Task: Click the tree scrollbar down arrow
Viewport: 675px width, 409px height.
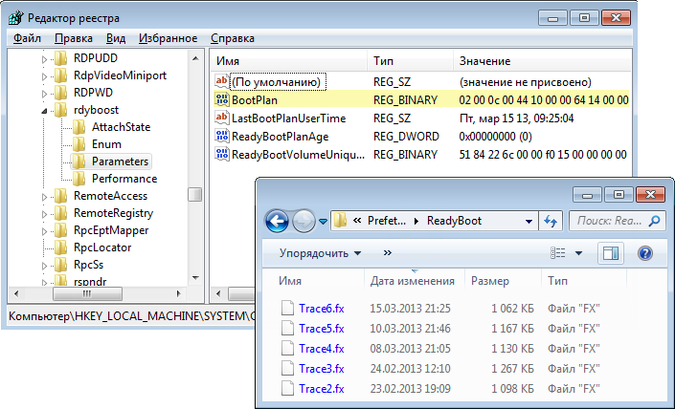Action: (x=195, y=278)
